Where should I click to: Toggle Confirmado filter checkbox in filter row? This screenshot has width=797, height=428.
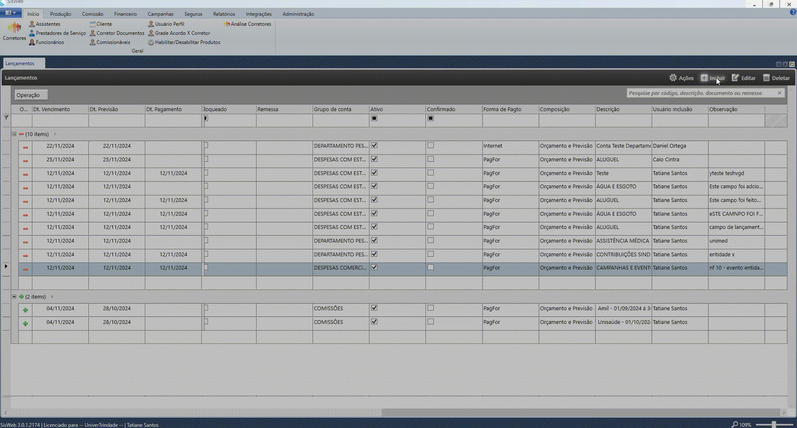point(430,118)
